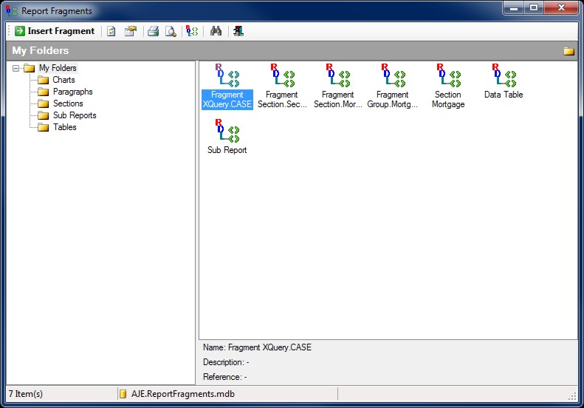Click the print icon
Viewport: 584px width, 408px height.
point(153,31)
